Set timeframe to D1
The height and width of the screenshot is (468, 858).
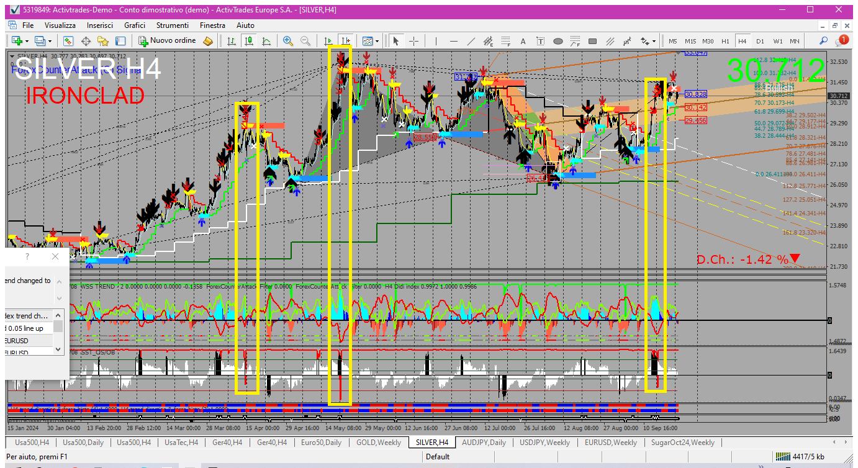[760, 41]
